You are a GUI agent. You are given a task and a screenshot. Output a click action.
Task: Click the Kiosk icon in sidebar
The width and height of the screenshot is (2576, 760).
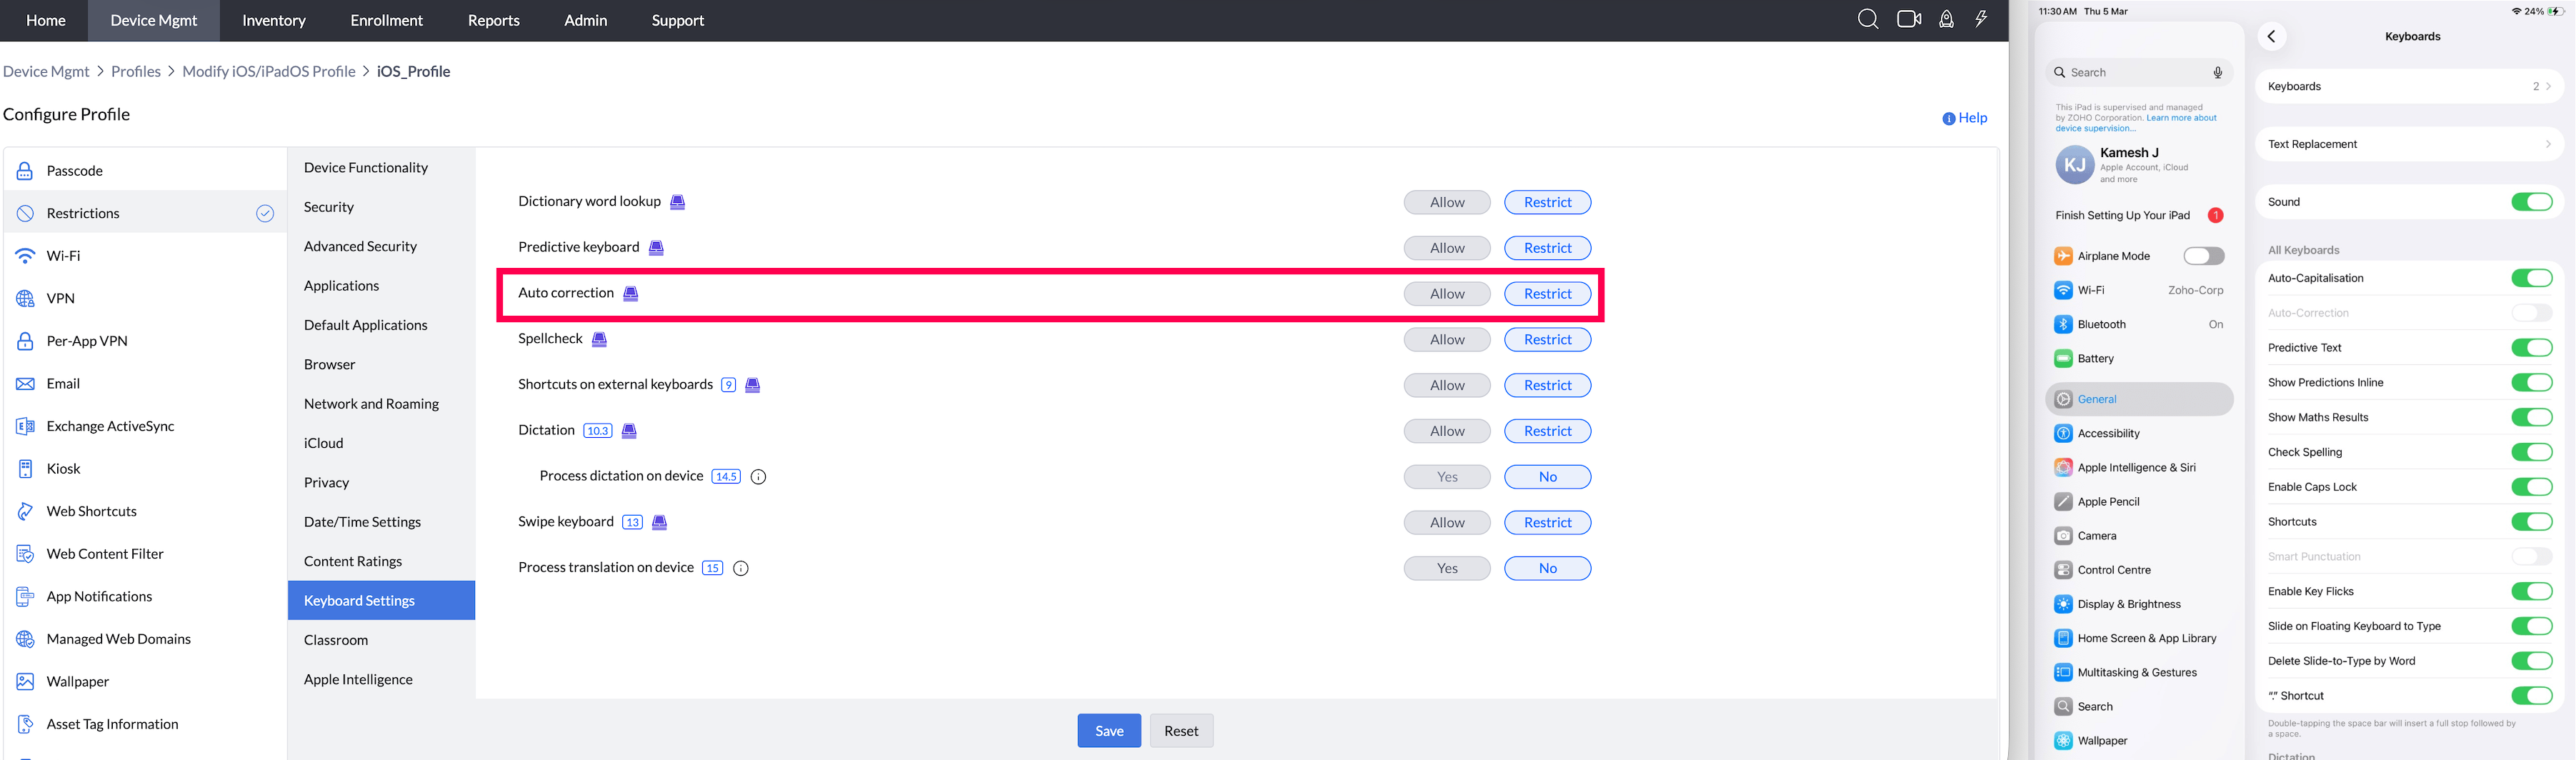tap(25, 468)
